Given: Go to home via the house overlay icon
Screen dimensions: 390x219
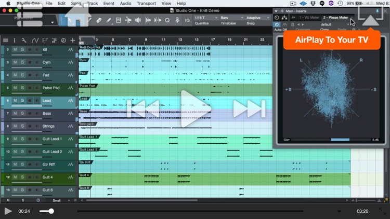Looking at the screenshot, I should point(78,14).
